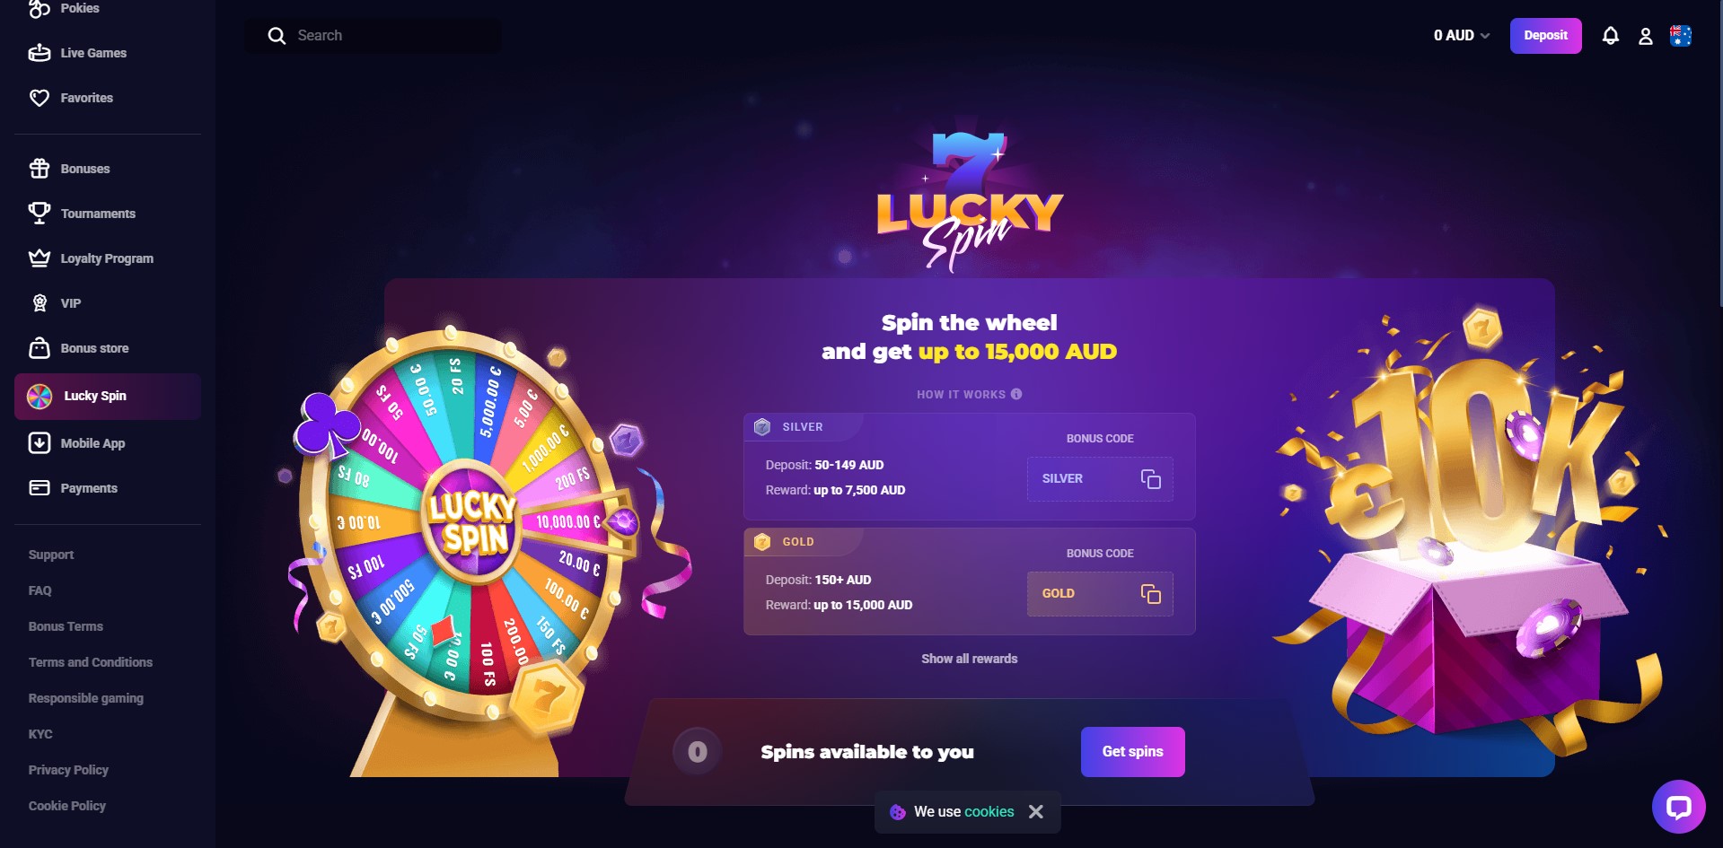Open the Loyalty Program menu item

108,258
